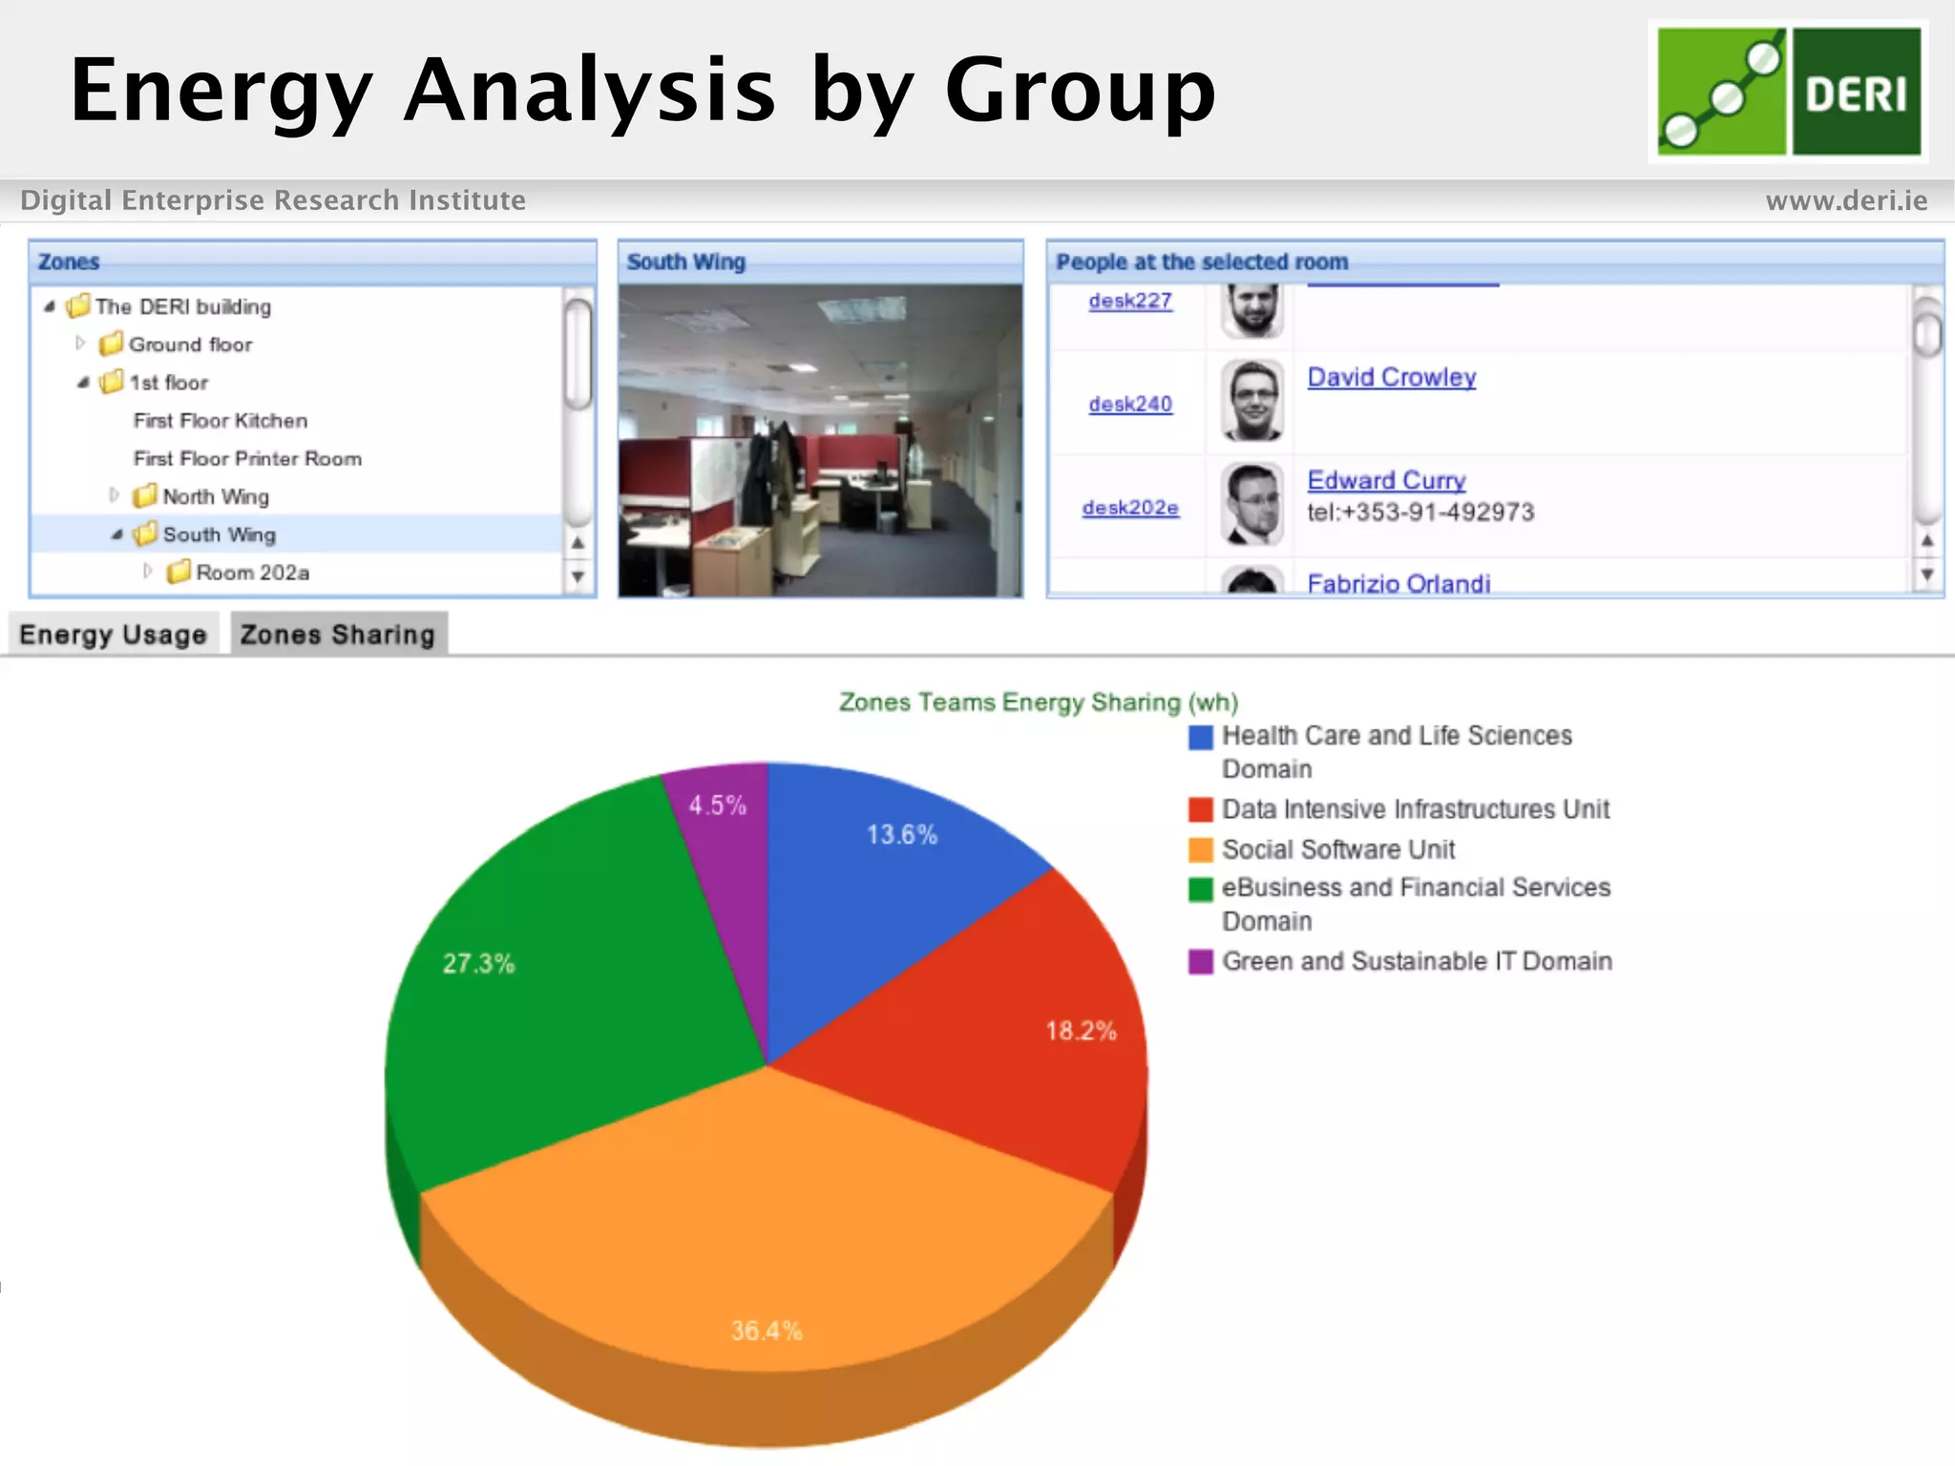Click the green eBusiness legend swatch
The image size is (1955, 1466).
coord(1201,889)
